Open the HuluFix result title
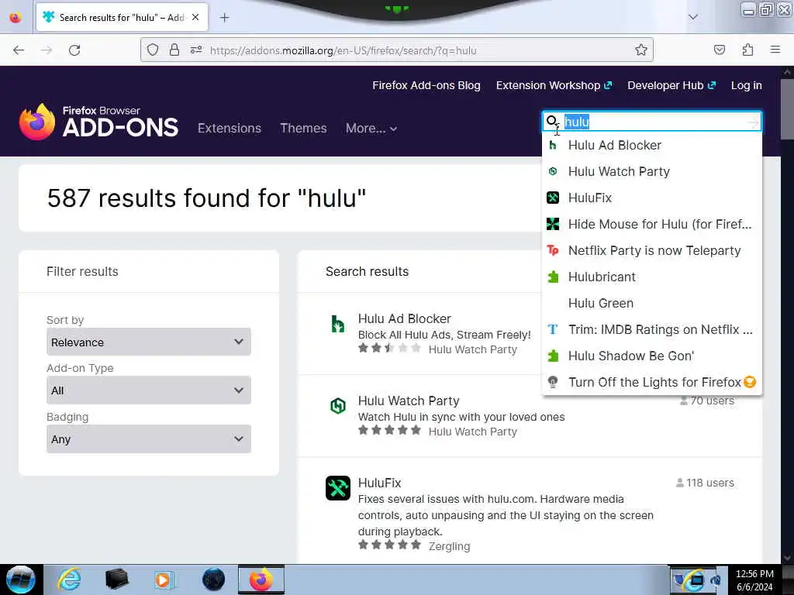 pos(379,483)
